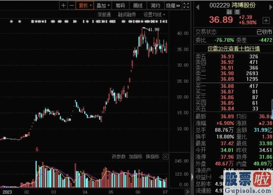Click 跌停 value 31.06
Viewport: 273px width, 195px height.
tap(266, 157)
